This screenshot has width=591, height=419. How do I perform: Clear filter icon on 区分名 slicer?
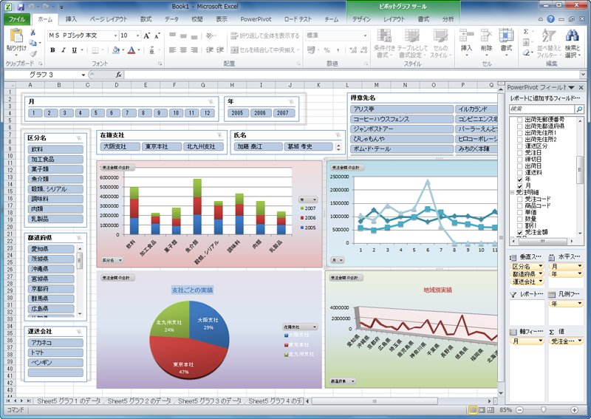(78, 138)
